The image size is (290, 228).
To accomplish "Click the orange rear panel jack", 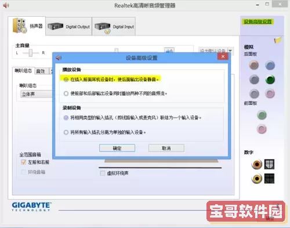I will (x=254, y=65).
